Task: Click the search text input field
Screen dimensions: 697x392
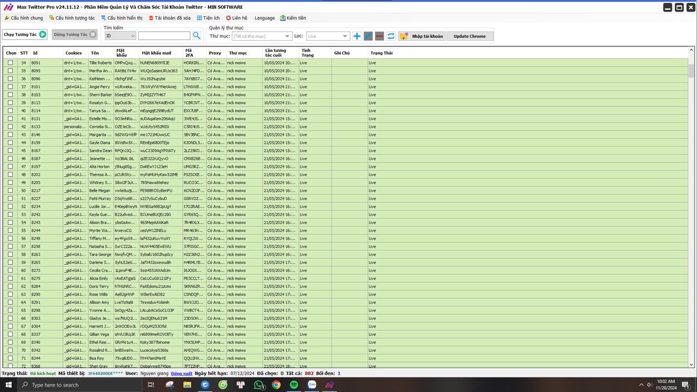Action: pos(164,36)
